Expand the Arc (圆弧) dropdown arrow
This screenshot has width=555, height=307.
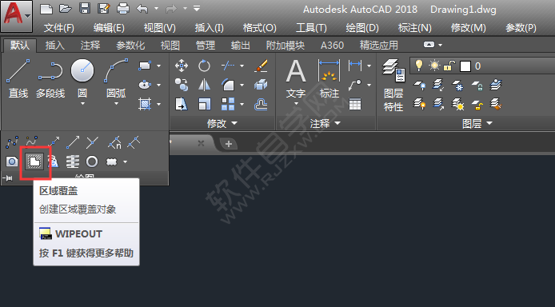pyautogui.click(x=116, y=104)
